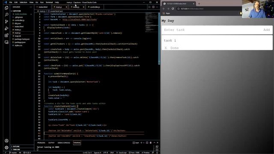The height and width of the screenshot is (154, 274).
Task: Open the Manage gear in activity bar
Action: click(x=6, y=148)
